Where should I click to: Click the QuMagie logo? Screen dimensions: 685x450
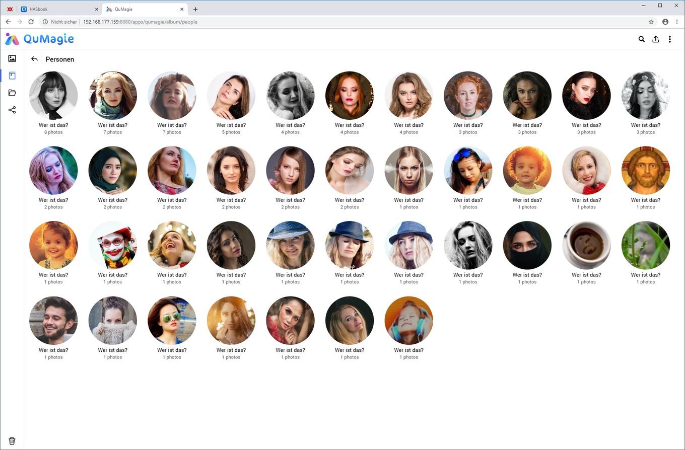(x=39, y=39)
